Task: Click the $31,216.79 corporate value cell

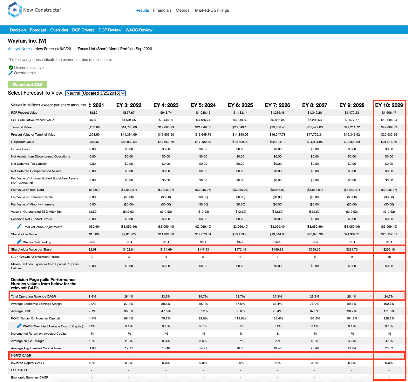Action: [x=389, y=142]
